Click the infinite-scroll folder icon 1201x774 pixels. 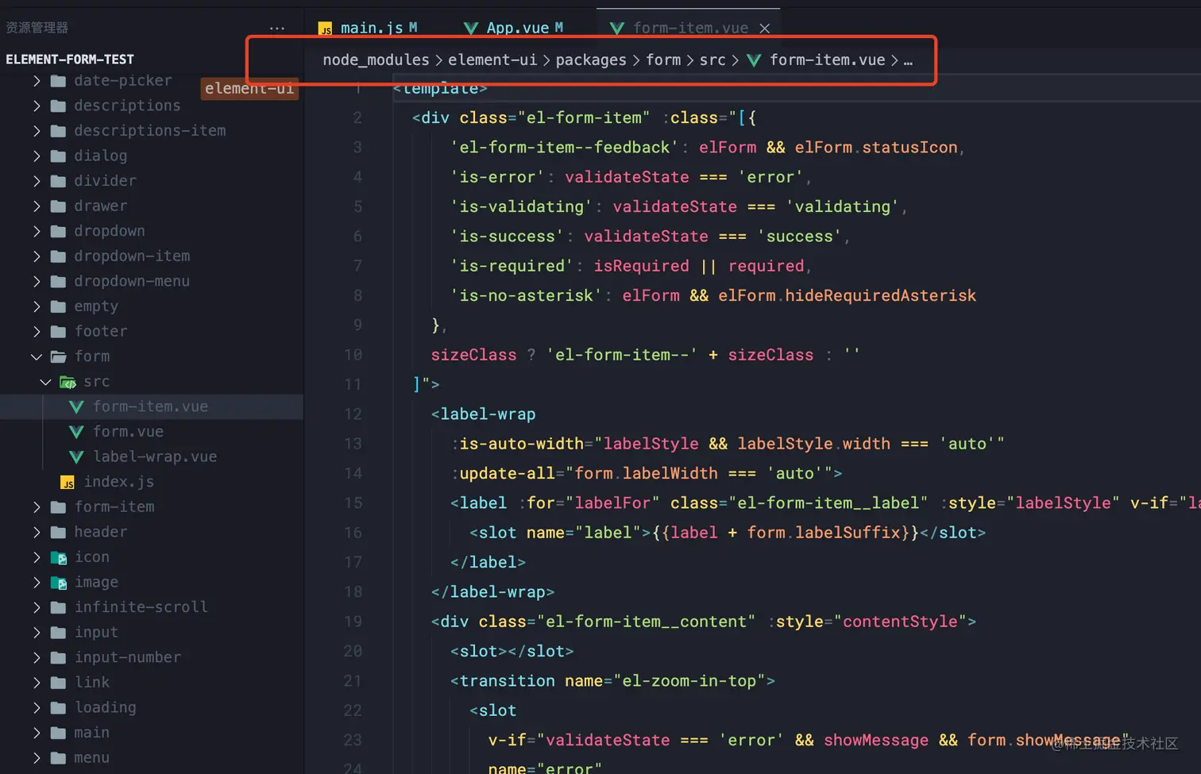pyautogui.click(x=58, y=608)
